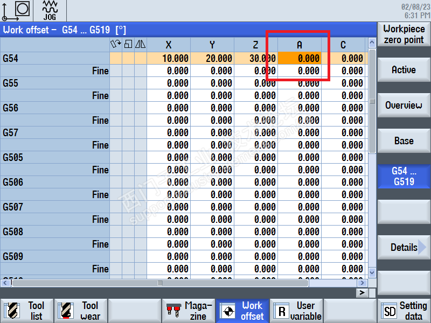Click the X column header
This screenshot has width=431, height=323.
[x=169, y=45]
